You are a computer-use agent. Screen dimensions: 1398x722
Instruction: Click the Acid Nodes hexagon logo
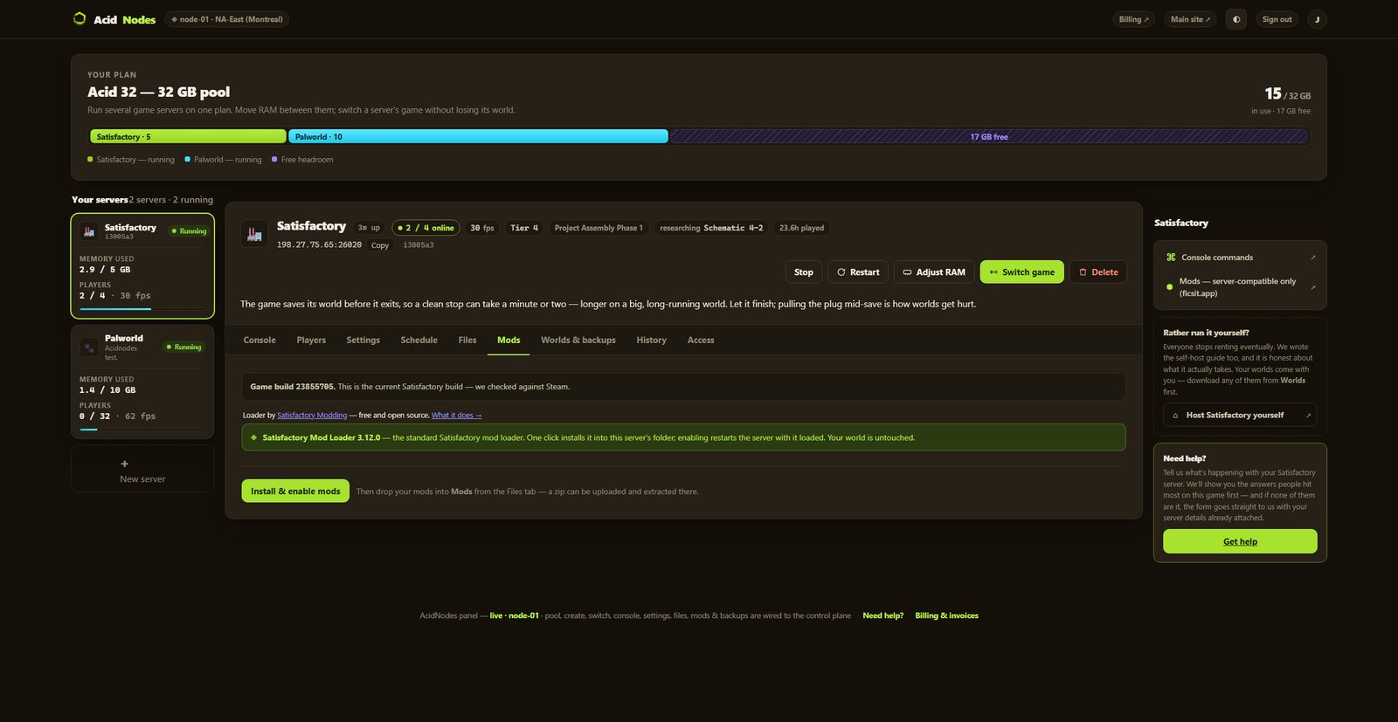click(x=80, y=18)
